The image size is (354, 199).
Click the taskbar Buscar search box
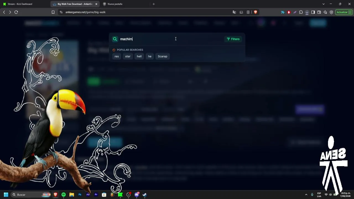tap(31, 195)
